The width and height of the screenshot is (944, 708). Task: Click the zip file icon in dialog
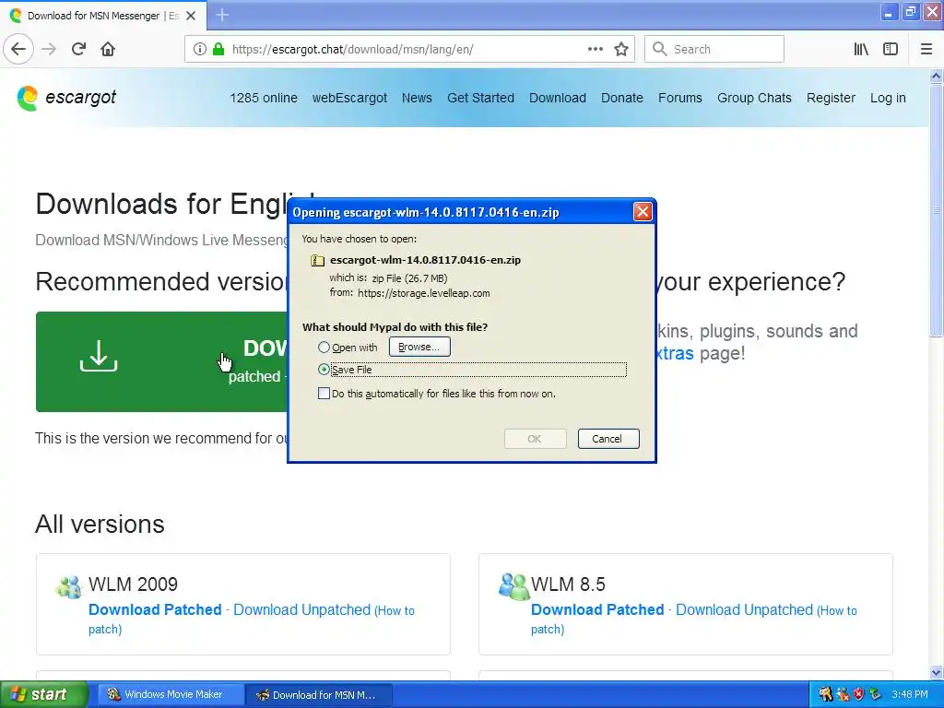coord(317,260)
